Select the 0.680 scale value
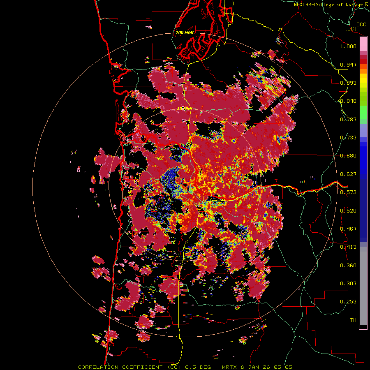The width and height of the screenshot is (370, 370). [x=348, y=156]
